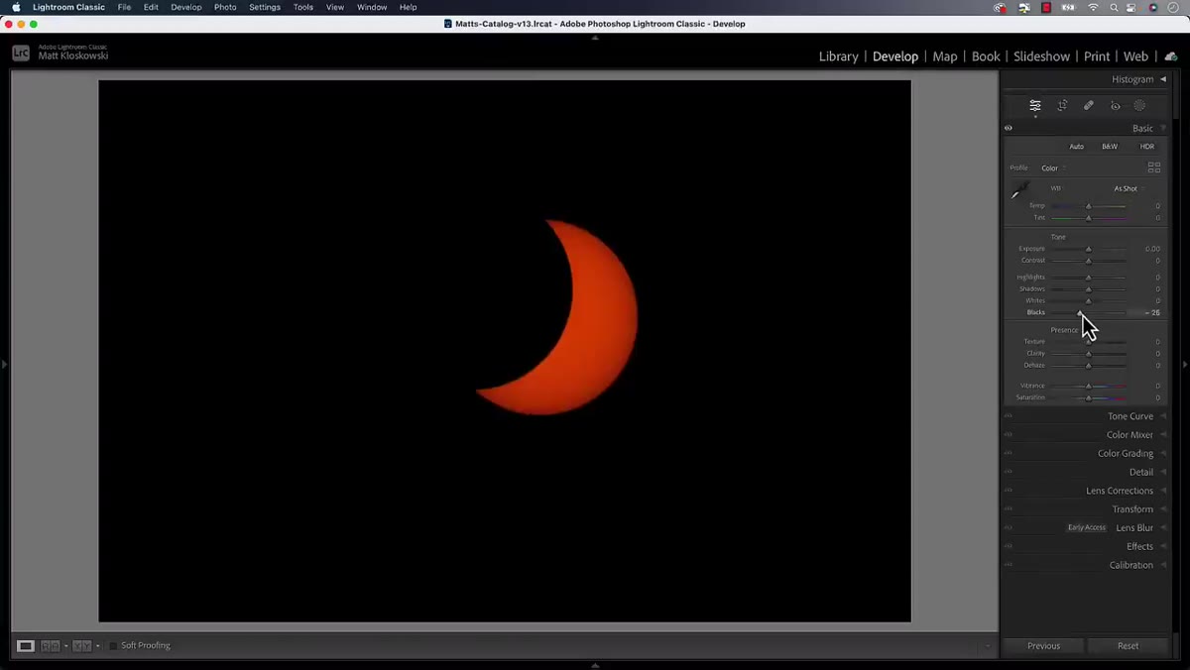Select the Edit sliders tool icon
The width and height of the screenshot is (1190, 670).
1035,105
